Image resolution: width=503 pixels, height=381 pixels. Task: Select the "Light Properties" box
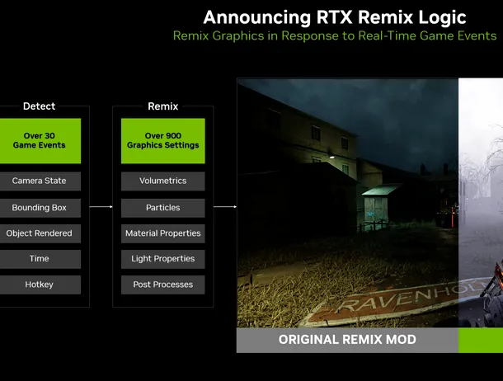point(163,259)
